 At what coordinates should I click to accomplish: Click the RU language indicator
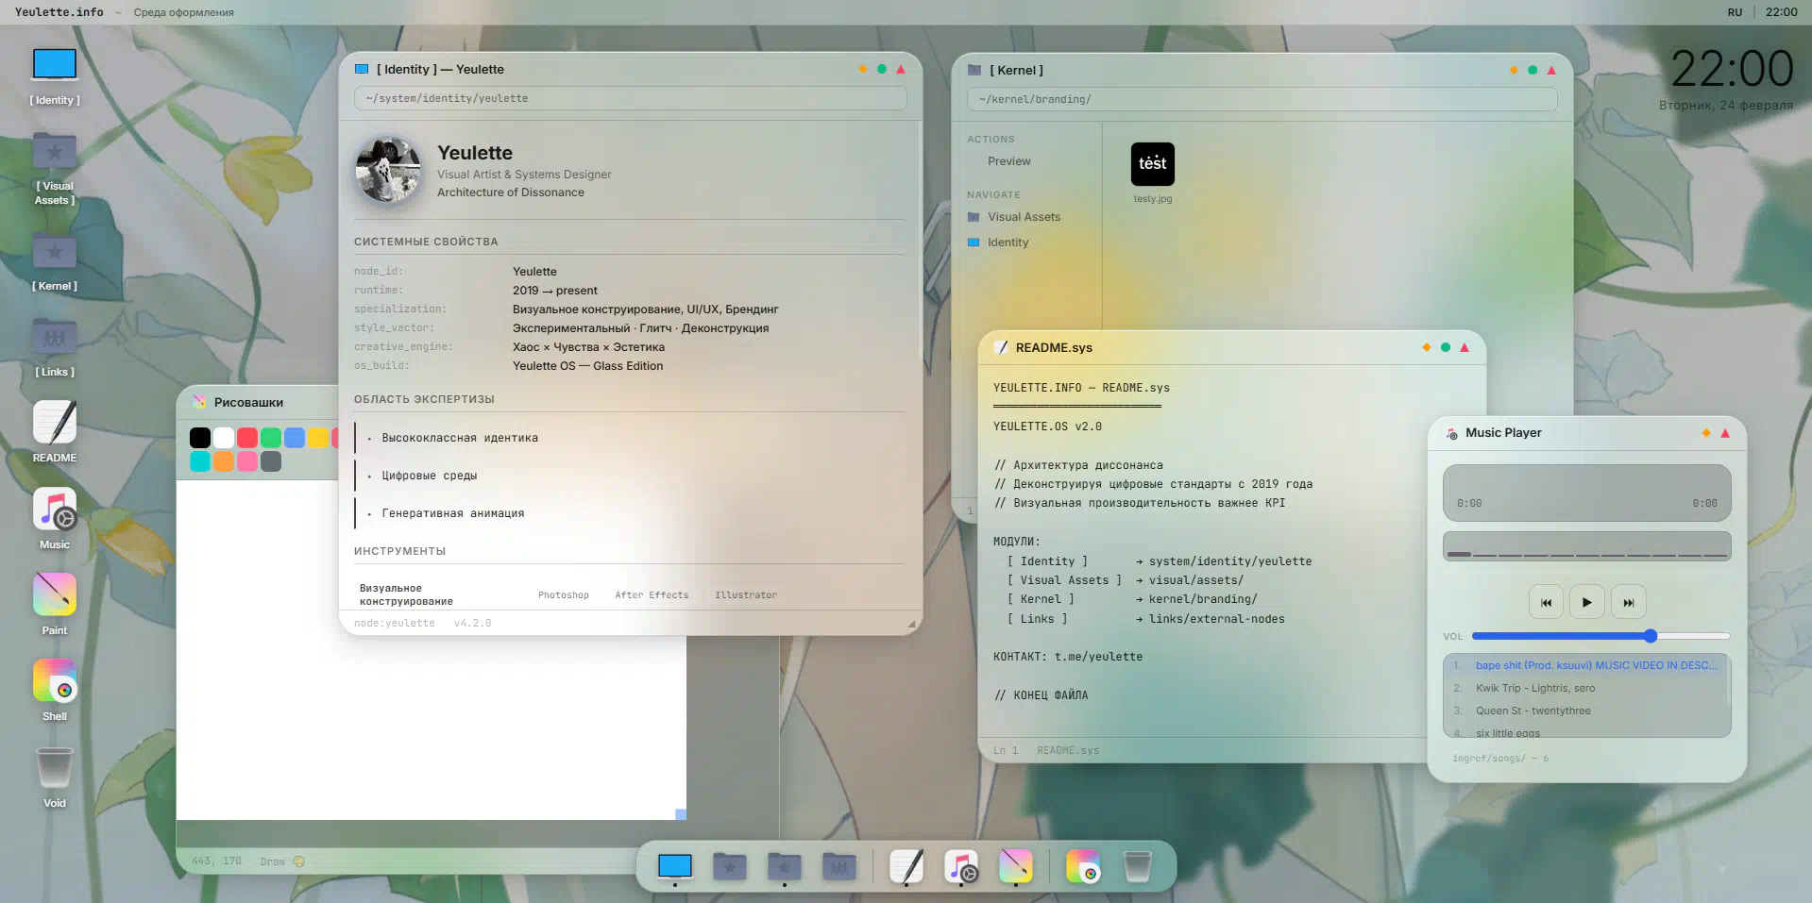(1735, 12)
